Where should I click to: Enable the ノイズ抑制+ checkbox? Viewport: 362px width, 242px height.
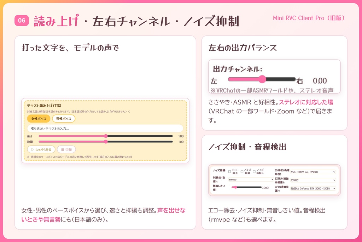coord(254,171)
